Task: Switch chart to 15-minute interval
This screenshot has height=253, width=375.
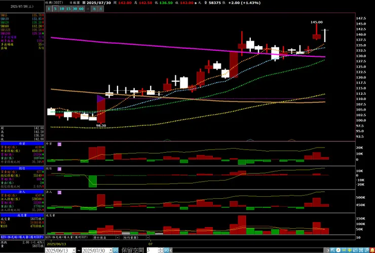Action: [68, 9]
